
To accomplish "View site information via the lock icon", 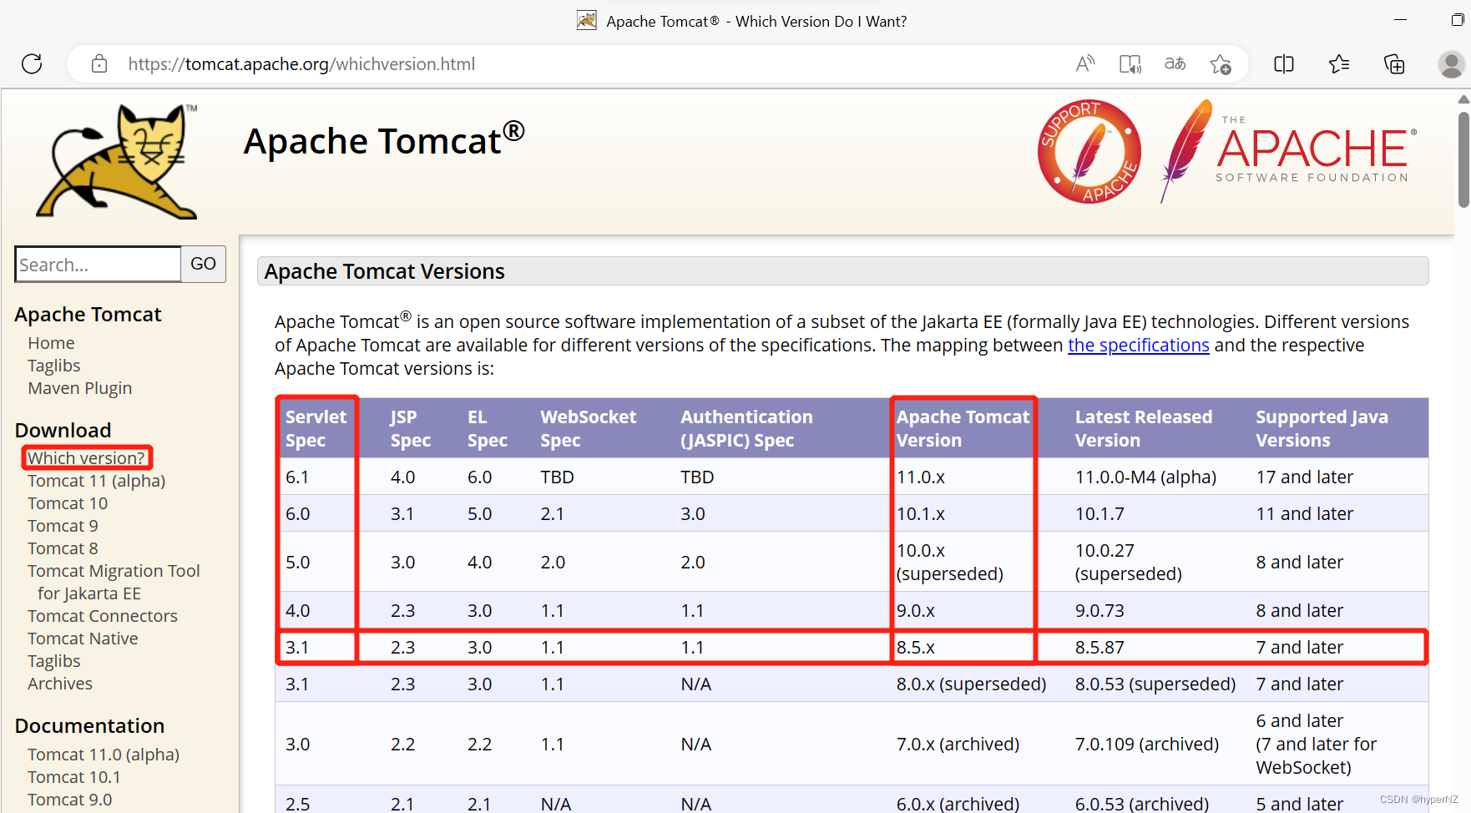I will (x=99, y=63).
